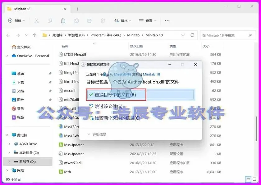
Task: Open 文档 Documents in sidebar
Action: (18, 91)
